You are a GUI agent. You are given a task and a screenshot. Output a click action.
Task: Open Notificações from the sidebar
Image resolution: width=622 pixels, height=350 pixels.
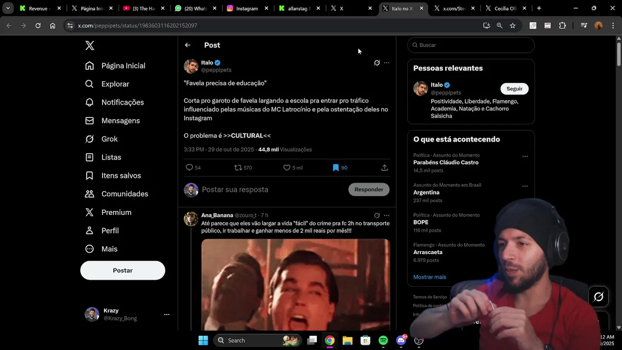pyautogui.click(x=114, y=102)
